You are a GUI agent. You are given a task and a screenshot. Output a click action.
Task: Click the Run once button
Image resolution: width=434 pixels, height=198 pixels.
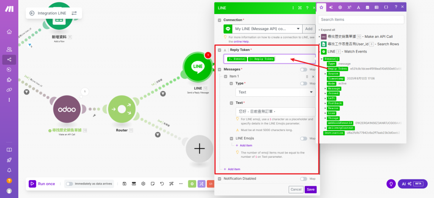(42, 184)
